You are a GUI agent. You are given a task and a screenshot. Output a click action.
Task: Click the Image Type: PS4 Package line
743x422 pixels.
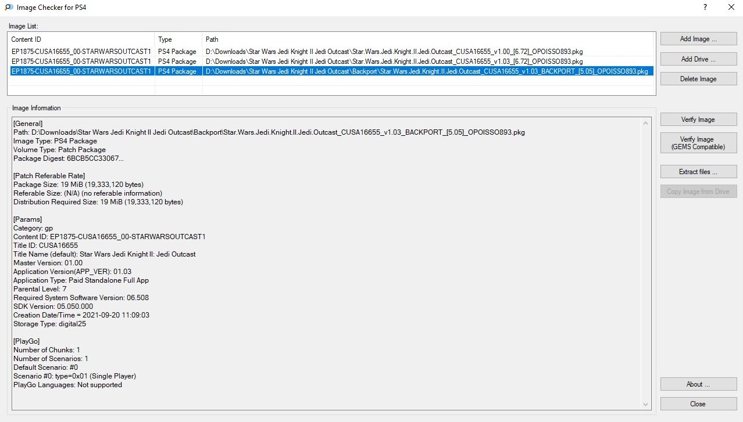[x=55, y=141]
